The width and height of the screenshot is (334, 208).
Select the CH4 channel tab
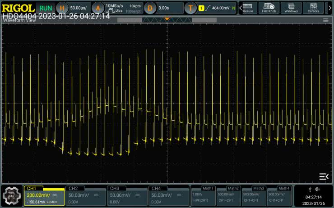tap(169, 196)
